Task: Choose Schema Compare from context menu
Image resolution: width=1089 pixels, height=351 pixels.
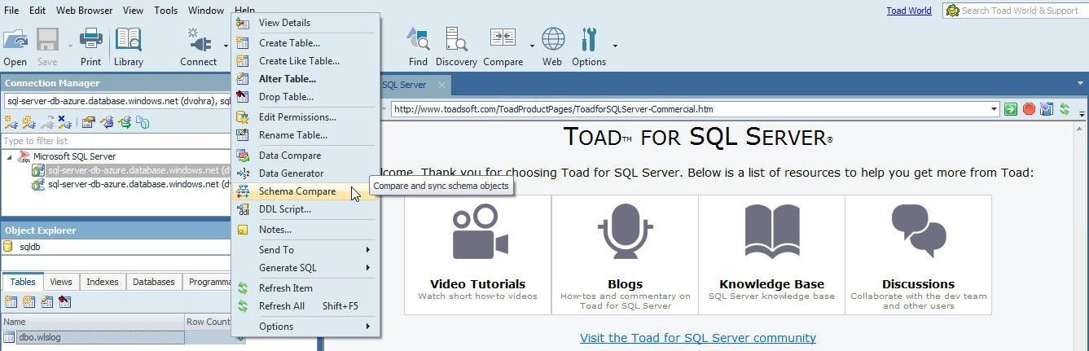Action: pos(306,191)
